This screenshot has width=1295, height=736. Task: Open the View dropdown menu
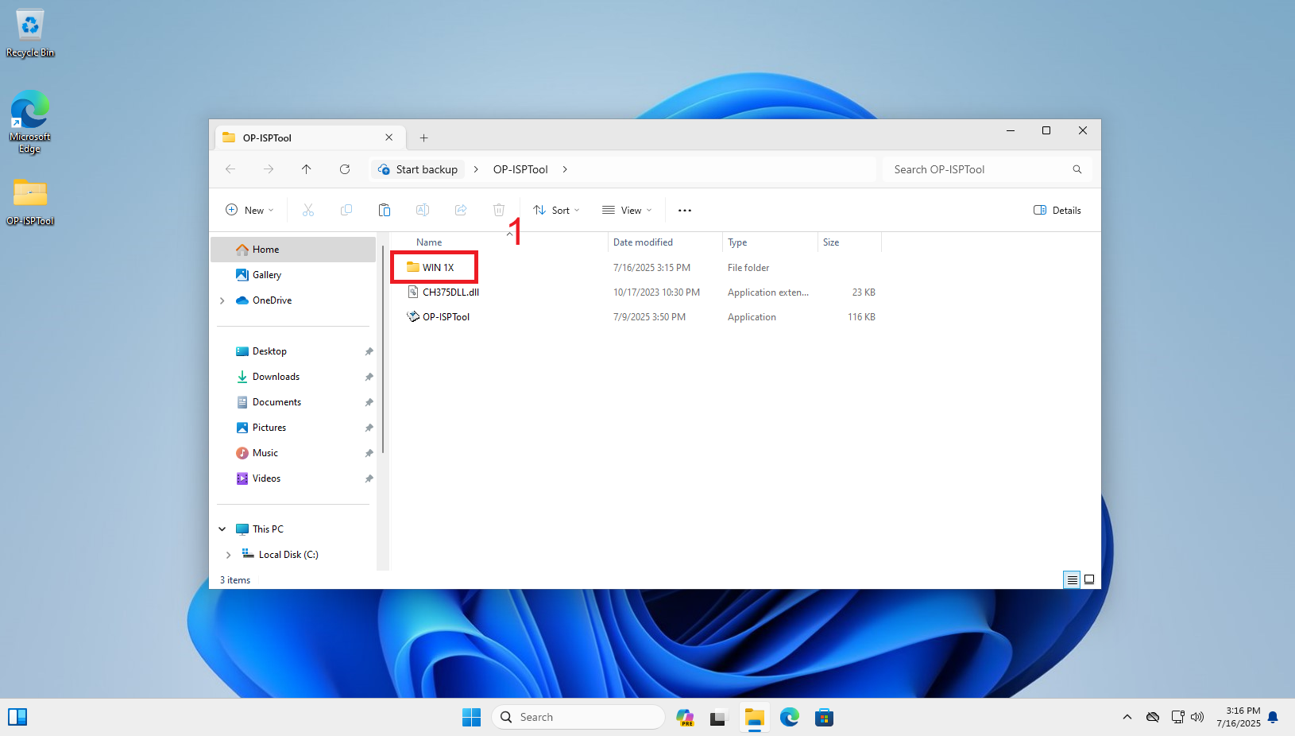tap(627, 210)
